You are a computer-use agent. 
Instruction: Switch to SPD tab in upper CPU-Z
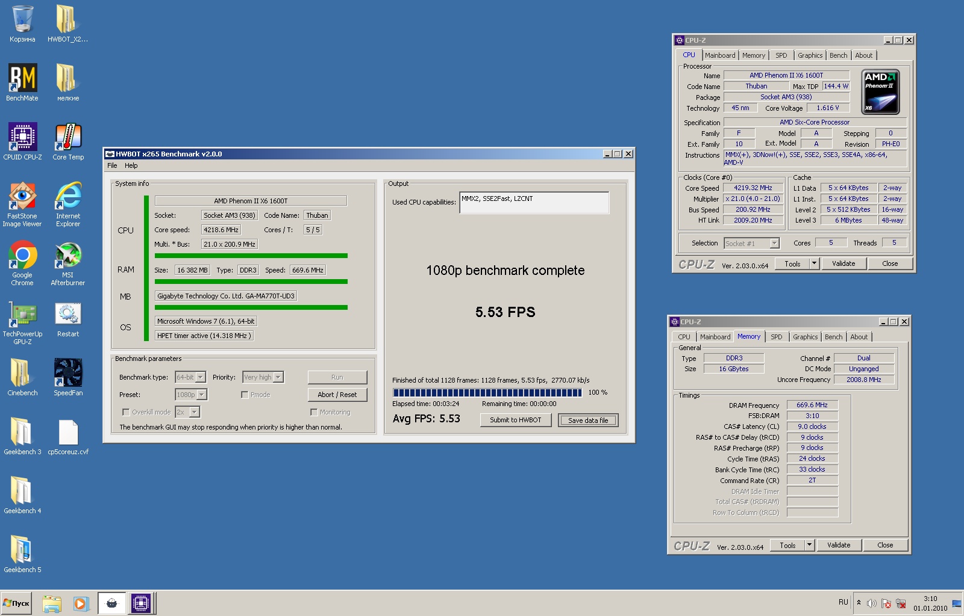(x=781, y=55)
